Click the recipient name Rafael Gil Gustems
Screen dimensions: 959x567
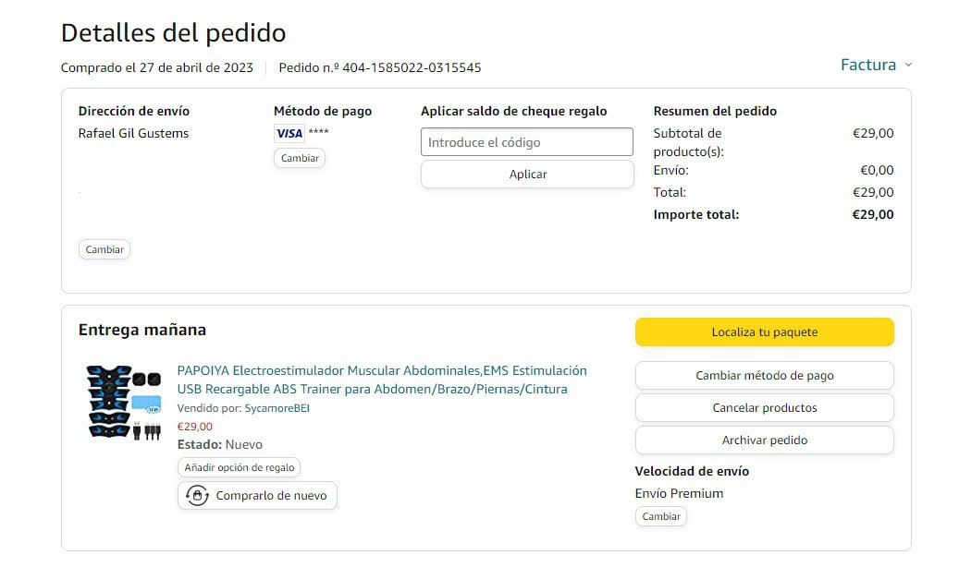[x=133, y=133]
